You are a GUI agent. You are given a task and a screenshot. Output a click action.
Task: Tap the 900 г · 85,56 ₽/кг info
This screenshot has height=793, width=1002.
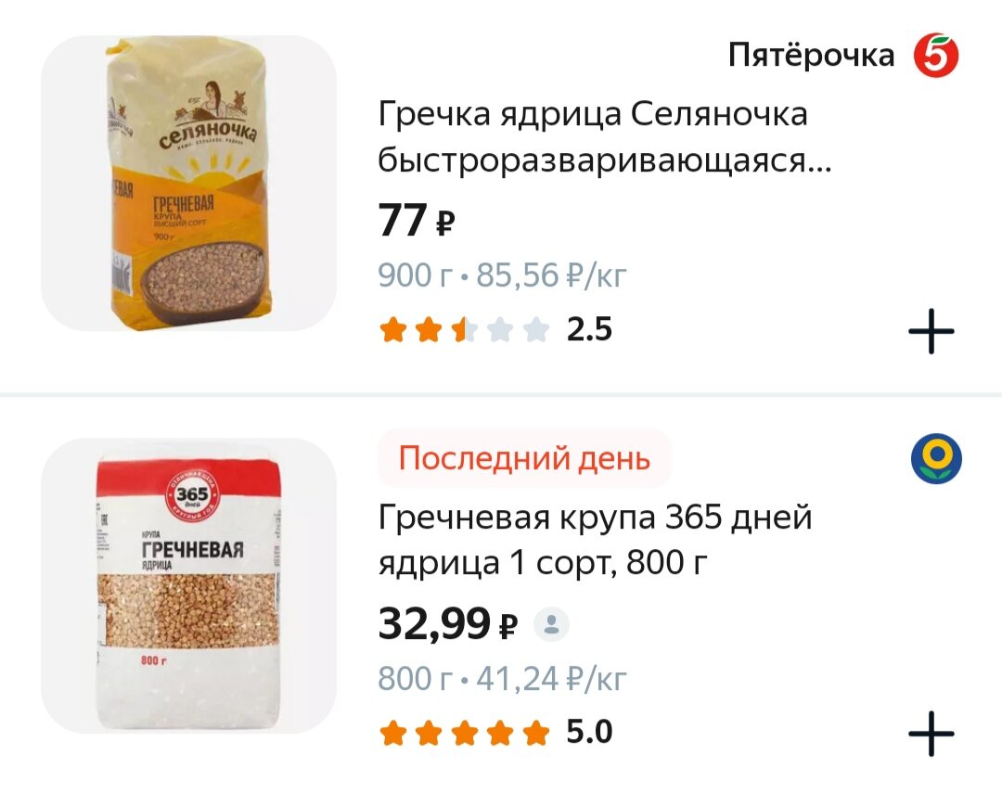coord(502,275)
